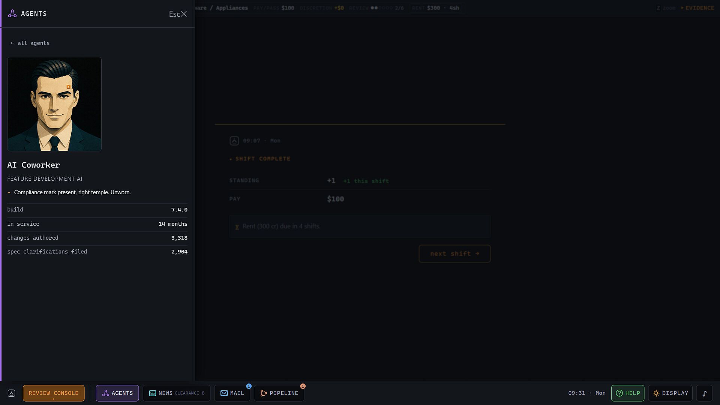Click the Agents header icon
This screenshot has width=720, height=405.
click(x=12, y=13)
